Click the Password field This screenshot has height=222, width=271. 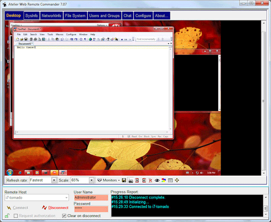91,209
